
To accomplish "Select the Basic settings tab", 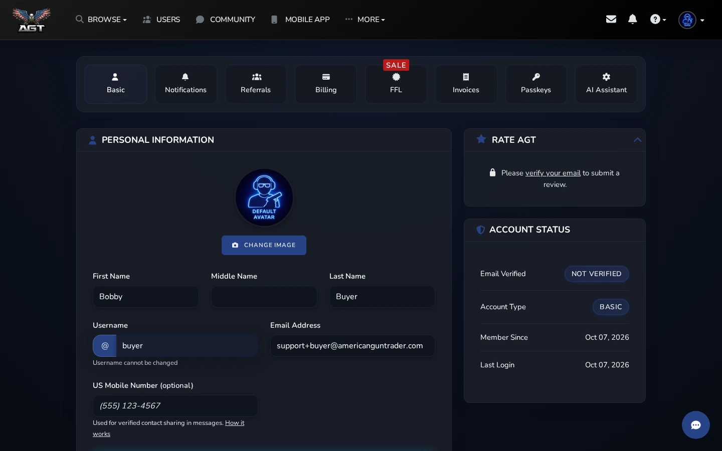I will (x=116, y=84).
